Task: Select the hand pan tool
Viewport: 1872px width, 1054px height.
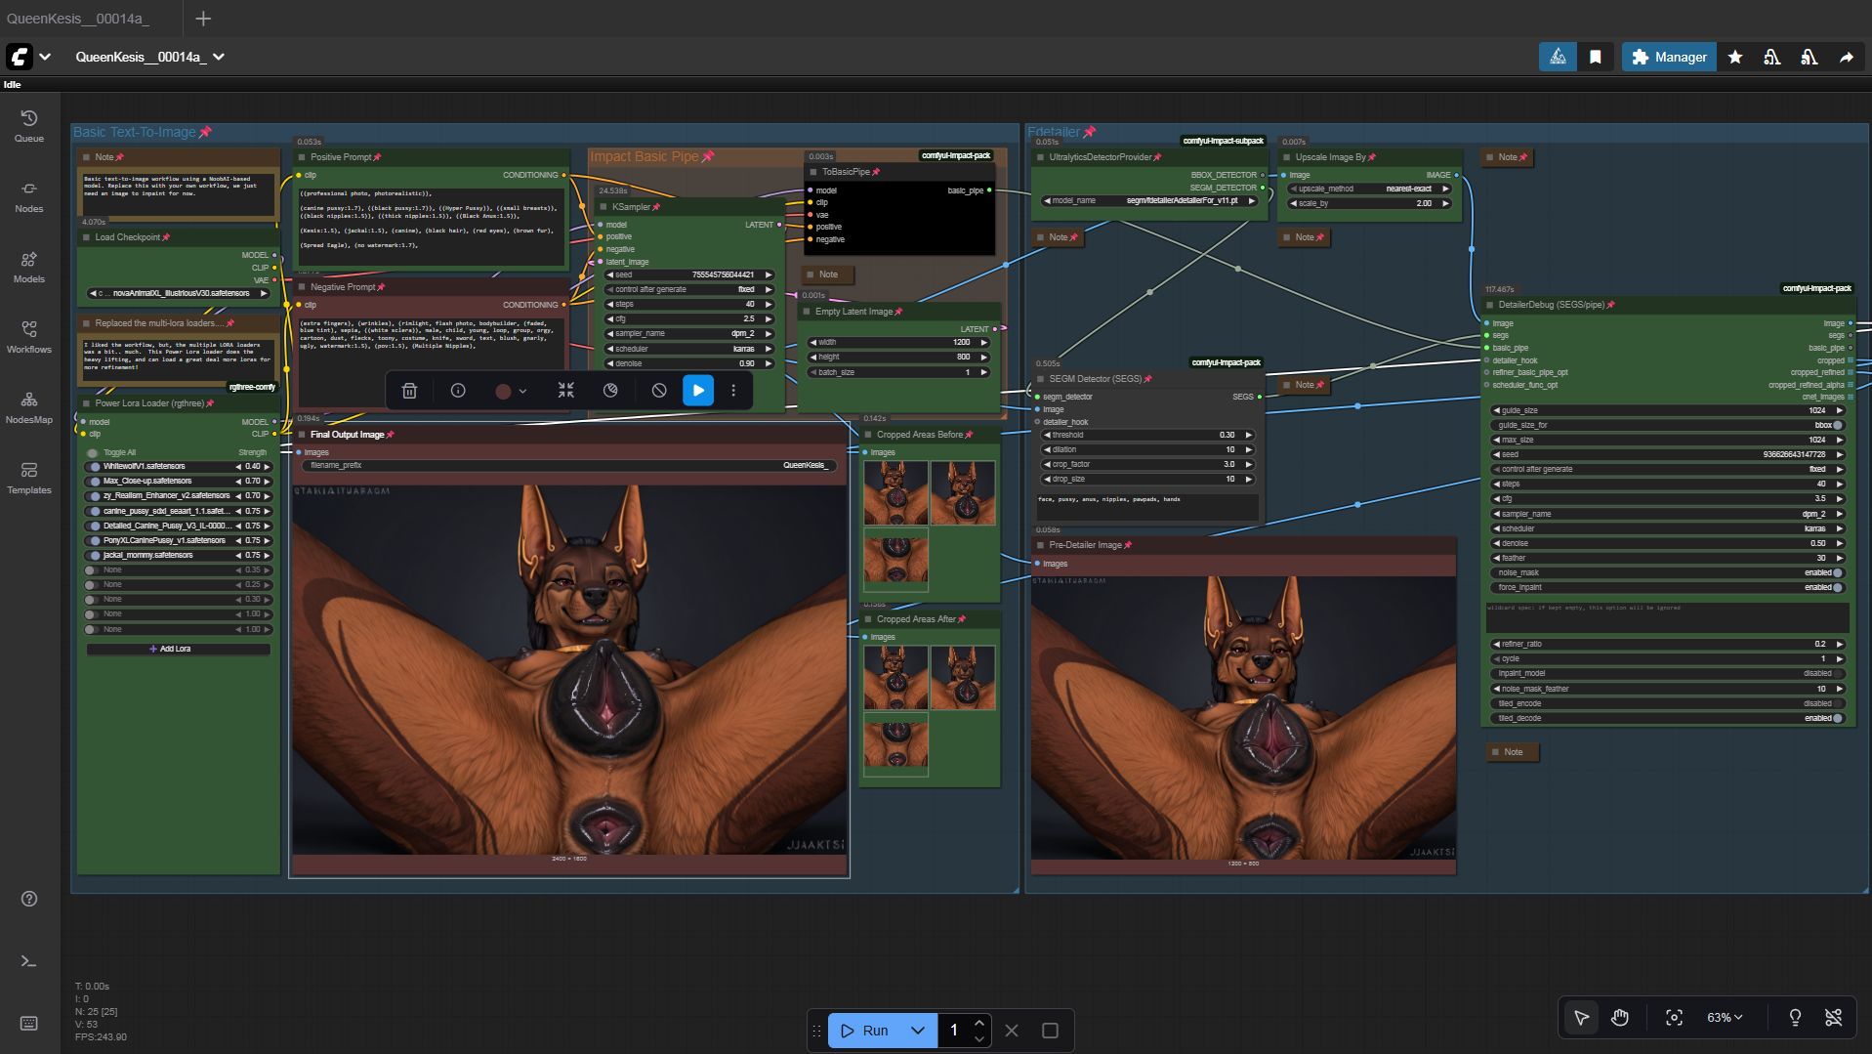Action: click(1620, 1018)
